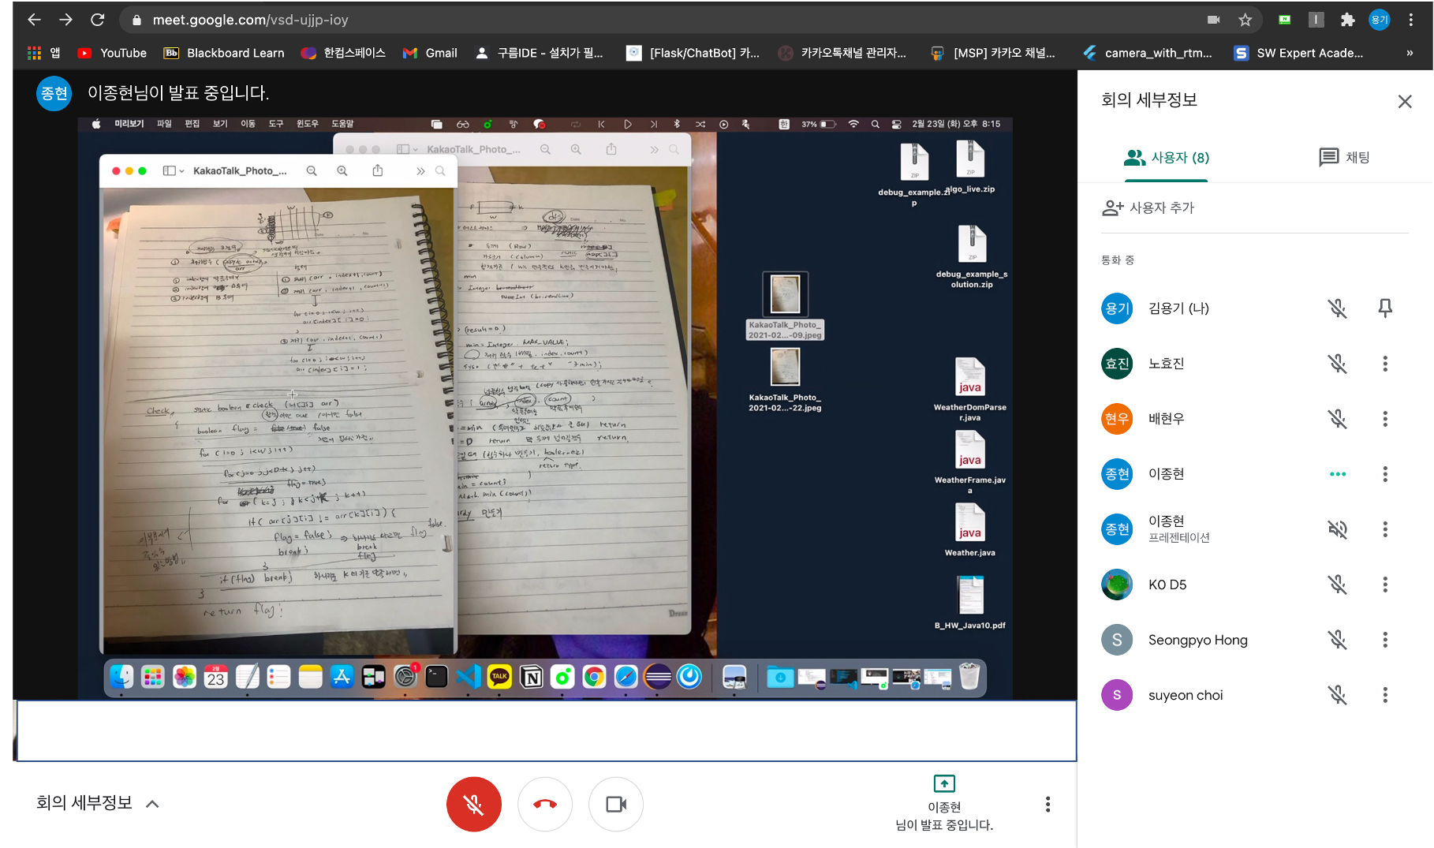Image resolution: width=1434 pixels, height=848 pixels.
Task: Mute your microphone
Action: click(x=474, y=804)
